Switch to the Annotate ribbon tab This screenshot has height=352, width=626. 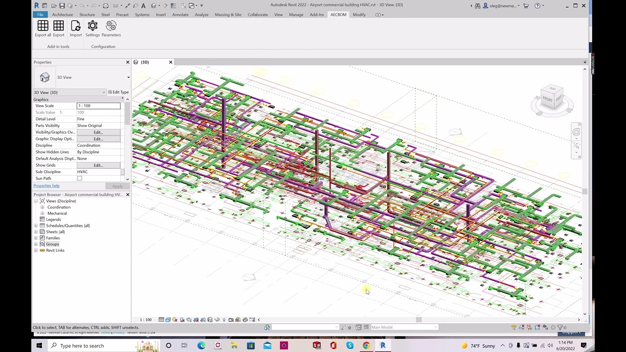pos(180,15)
